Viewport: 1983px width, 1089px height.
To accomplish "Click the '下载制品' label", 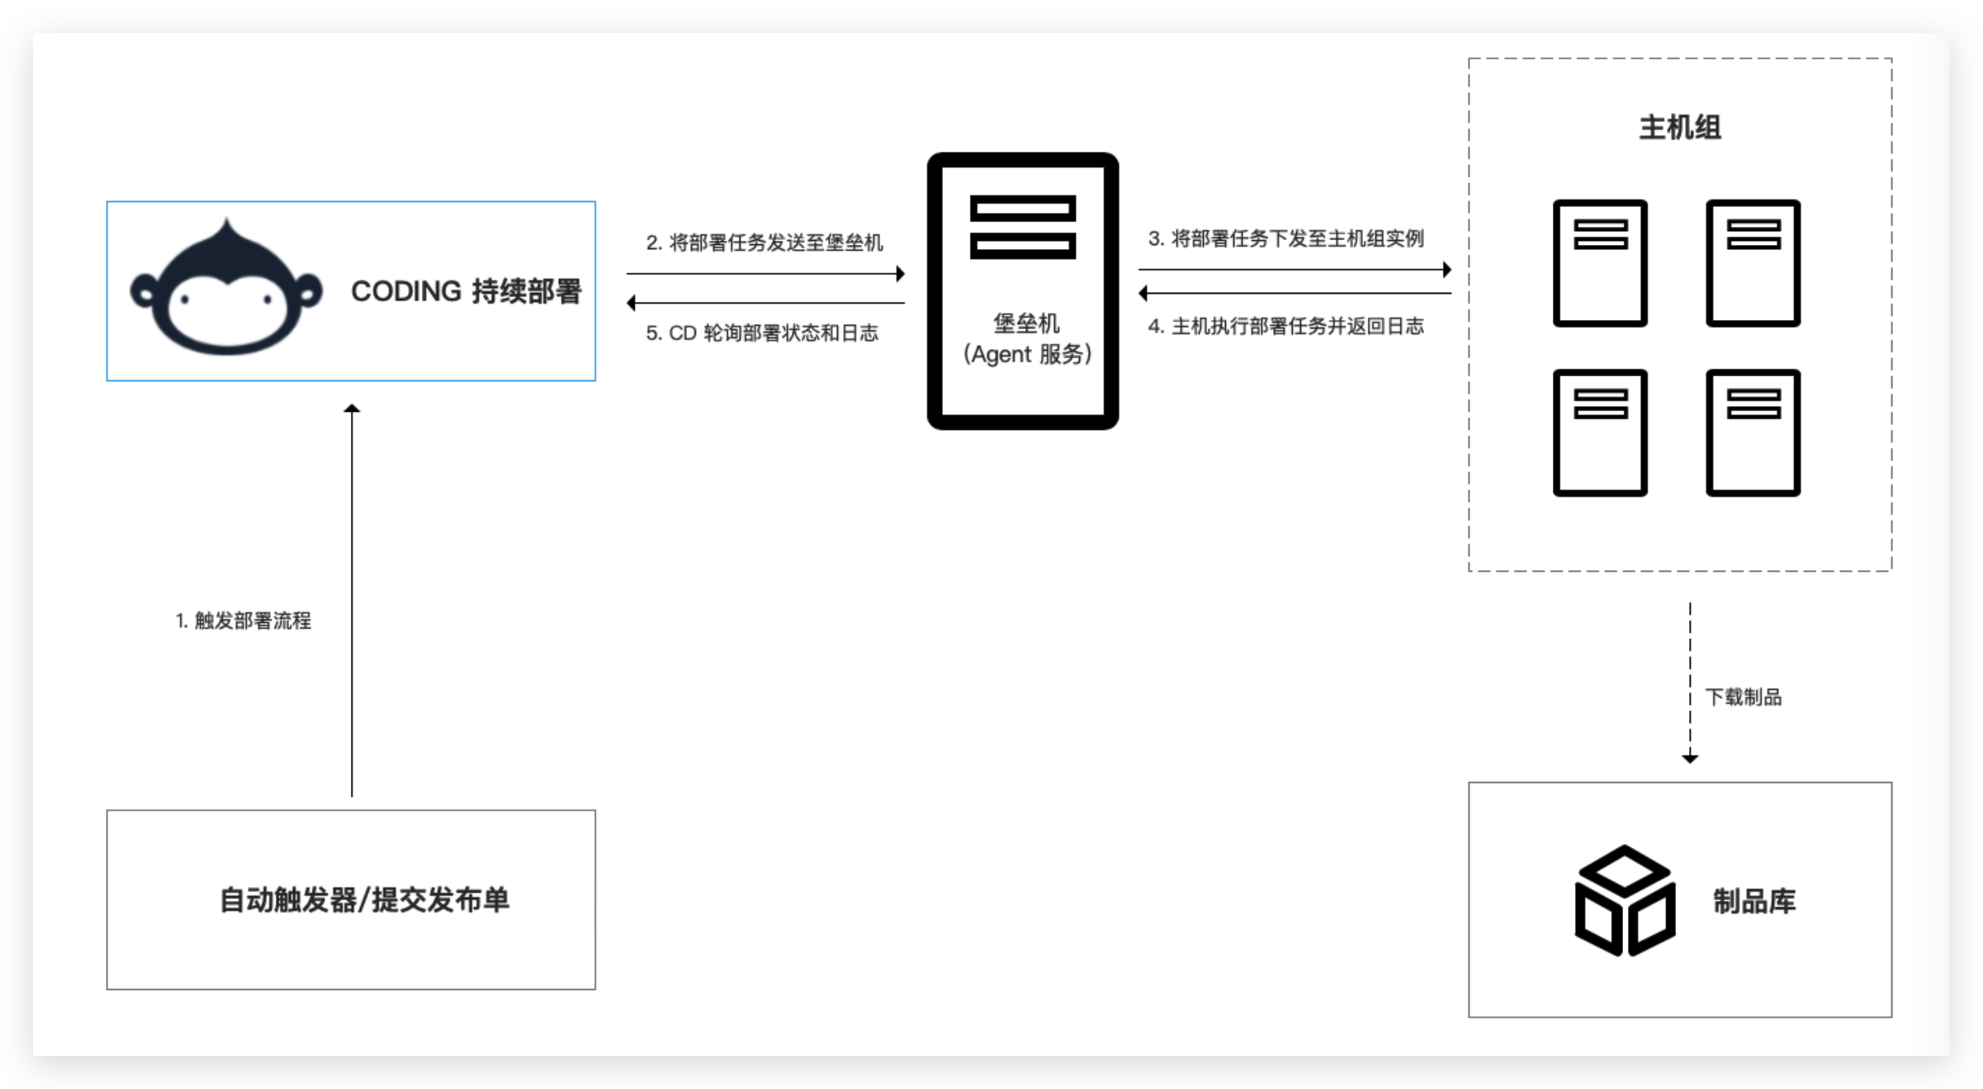I will point(1744,697).
